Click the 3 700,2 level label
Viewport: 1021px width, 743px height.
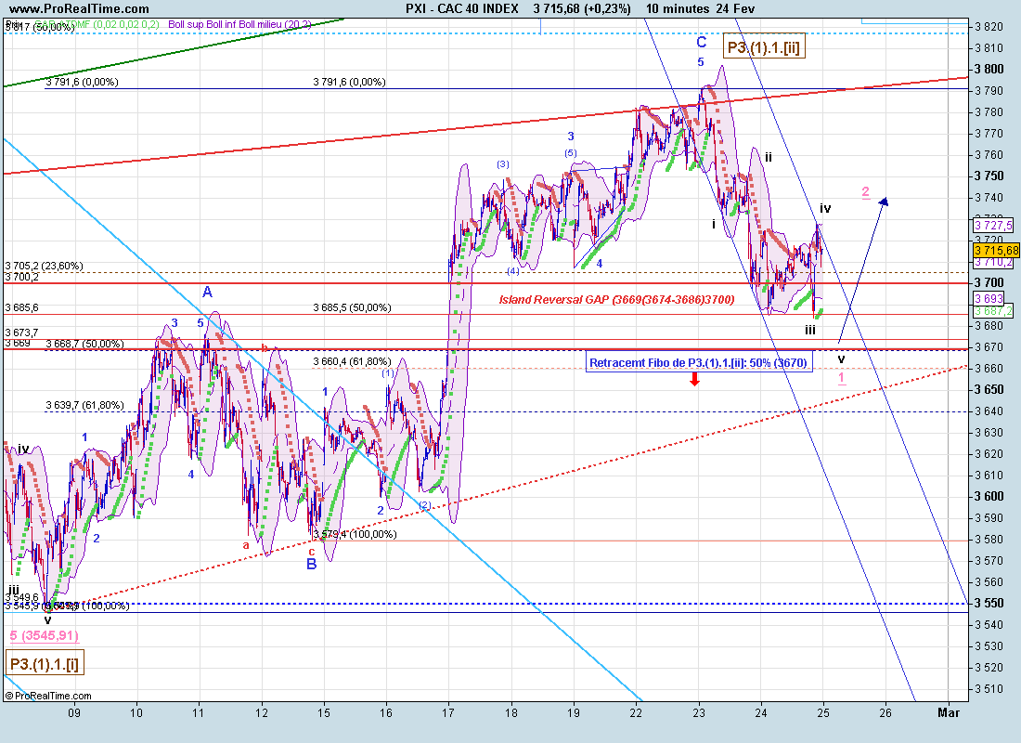(x=21, y=277)
